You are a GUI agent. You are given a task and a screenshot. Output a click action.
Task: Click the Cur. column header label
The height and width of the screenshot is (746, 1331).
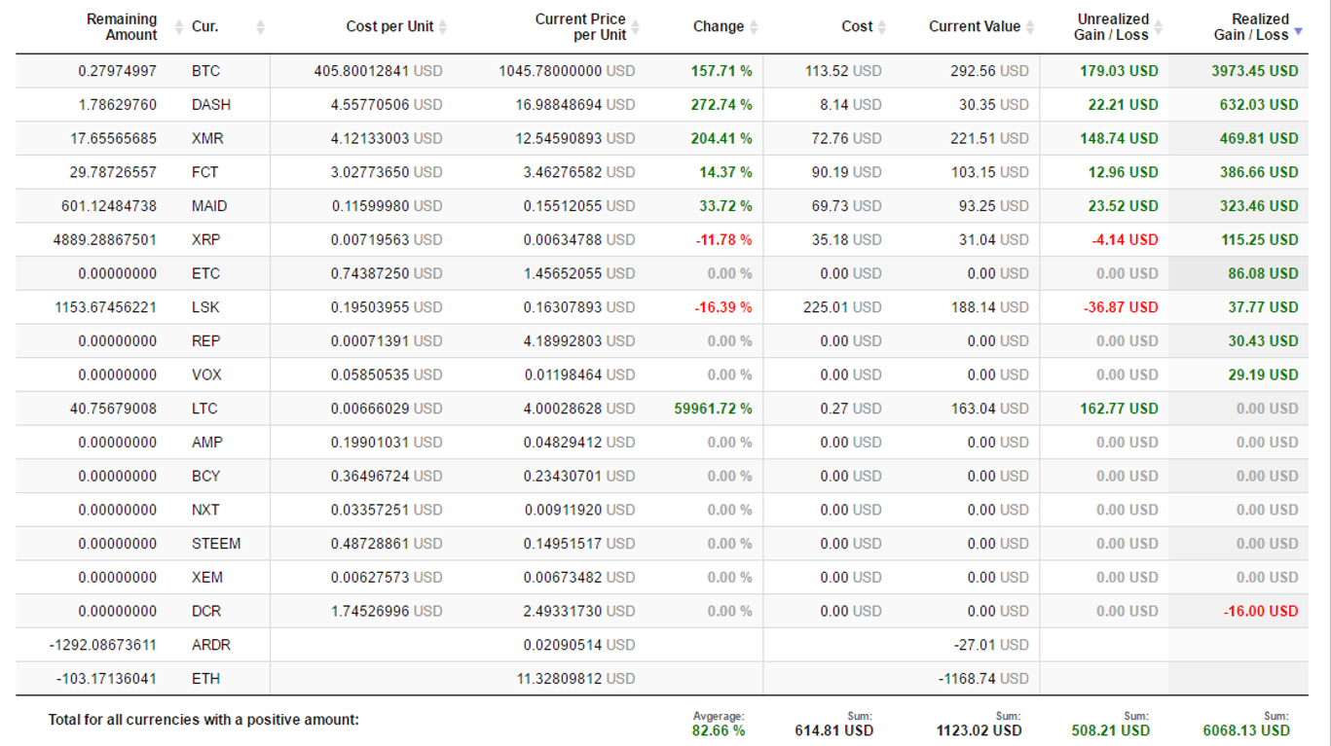click(x=204, y=27)
